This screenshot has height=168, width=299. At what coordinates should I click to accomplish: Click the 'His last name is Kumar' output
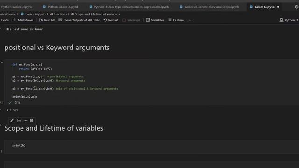24,29
